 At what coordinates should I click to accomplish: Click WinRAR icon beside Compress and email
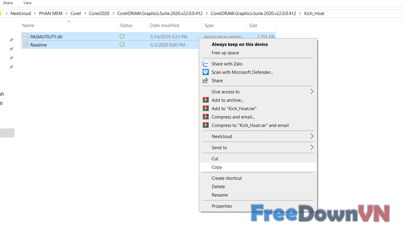(x=206, y=117)
